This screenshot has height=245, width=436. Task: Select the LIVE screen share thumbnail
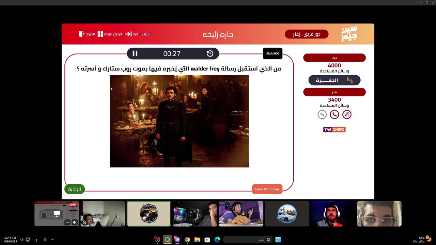(x=57, y=214)
